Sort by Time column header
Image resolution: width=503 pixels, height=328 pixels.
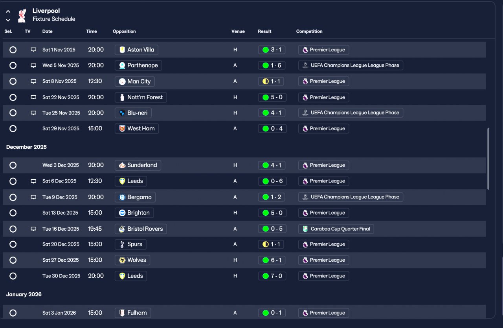click(92, 31)
